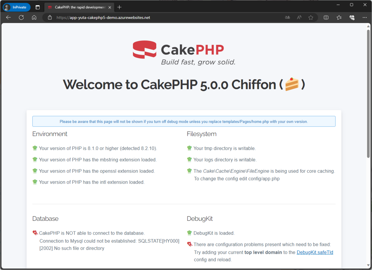
Task: Click the InPrivate profile badge
Action: [16, 7]
